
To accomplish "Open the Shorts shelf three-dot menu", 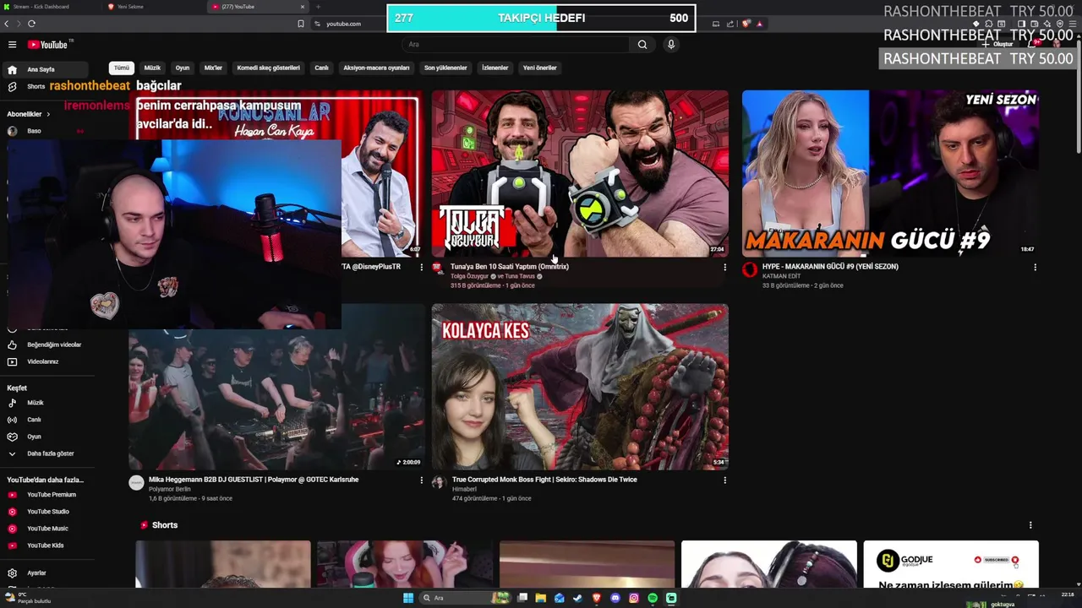I will tap(1030, 525).
